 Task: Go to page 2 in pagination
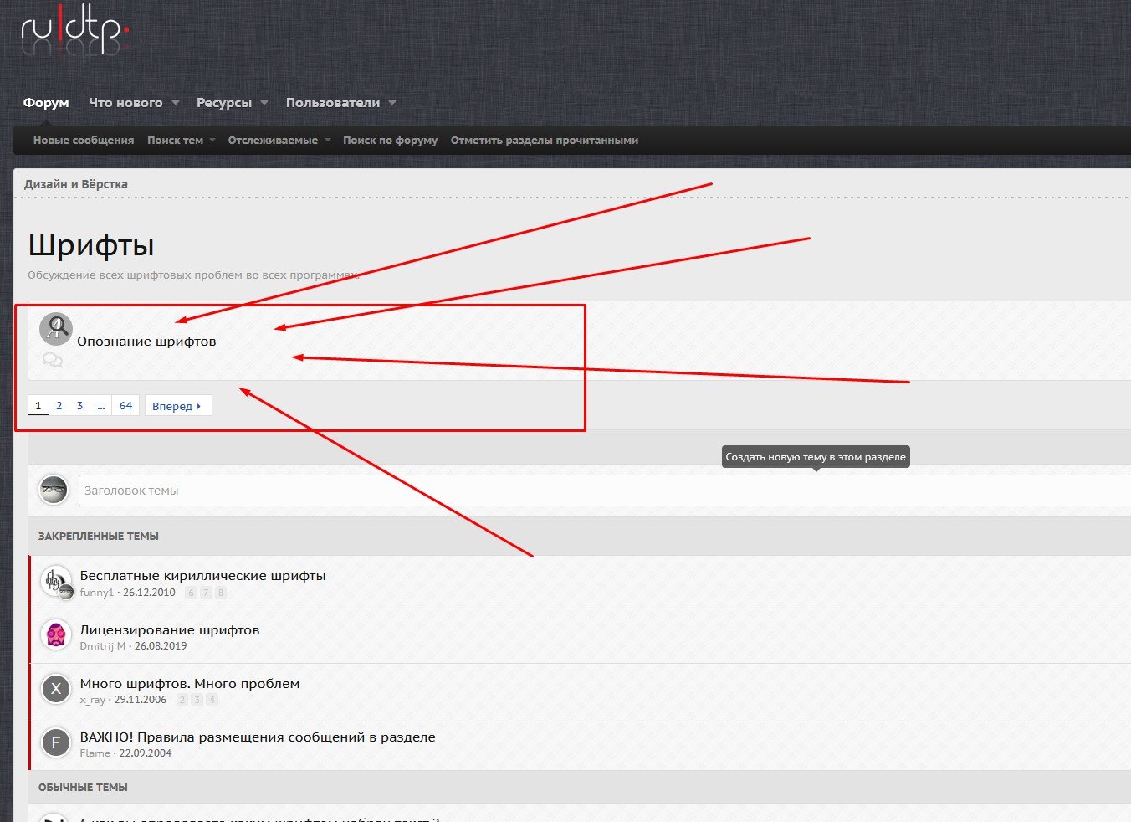pos(59,405)
